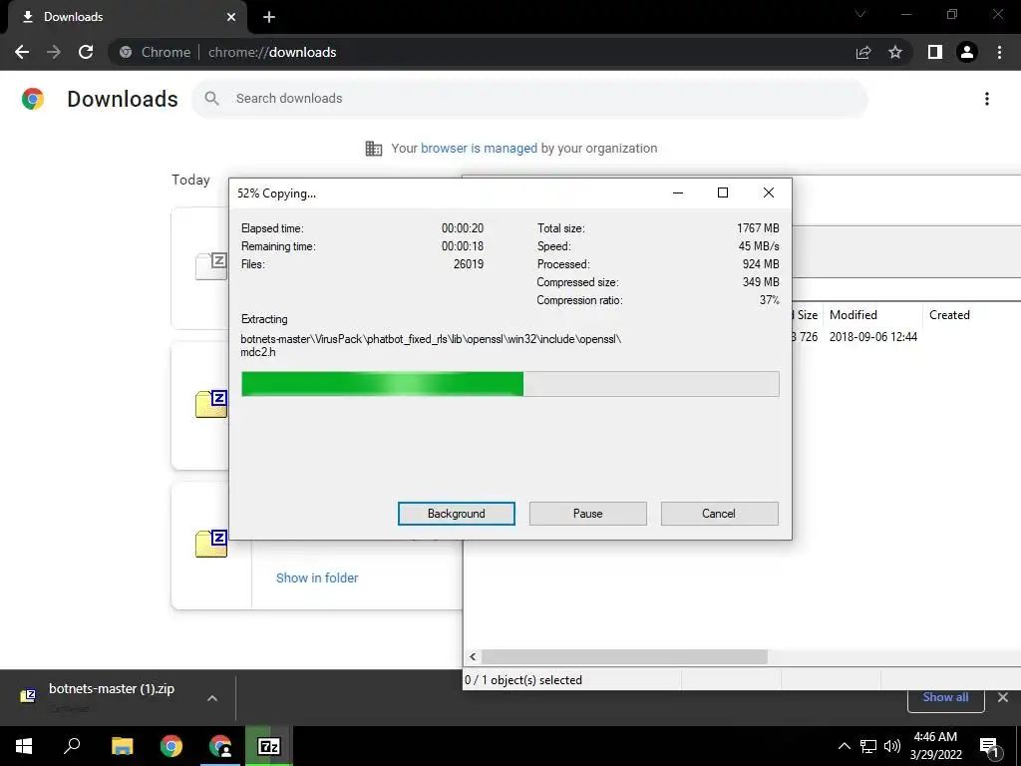Viewport: 1021px width, 766px height.
Task: Go forward in browser
Action: 54,52
